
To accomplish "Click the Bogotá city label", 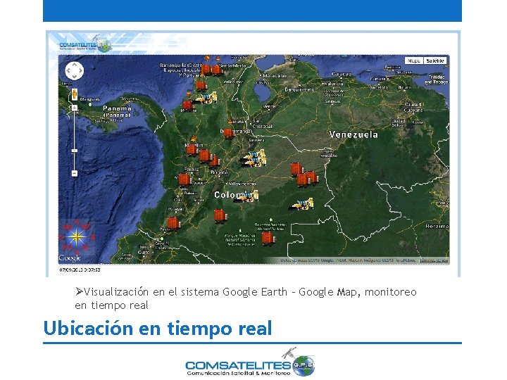I will point(219,172).
